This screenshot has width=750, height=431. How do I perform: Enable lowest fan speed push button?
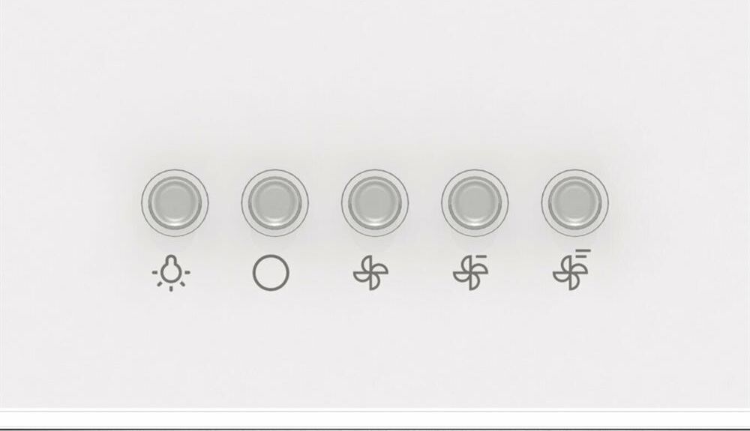[x=375, y=203]
